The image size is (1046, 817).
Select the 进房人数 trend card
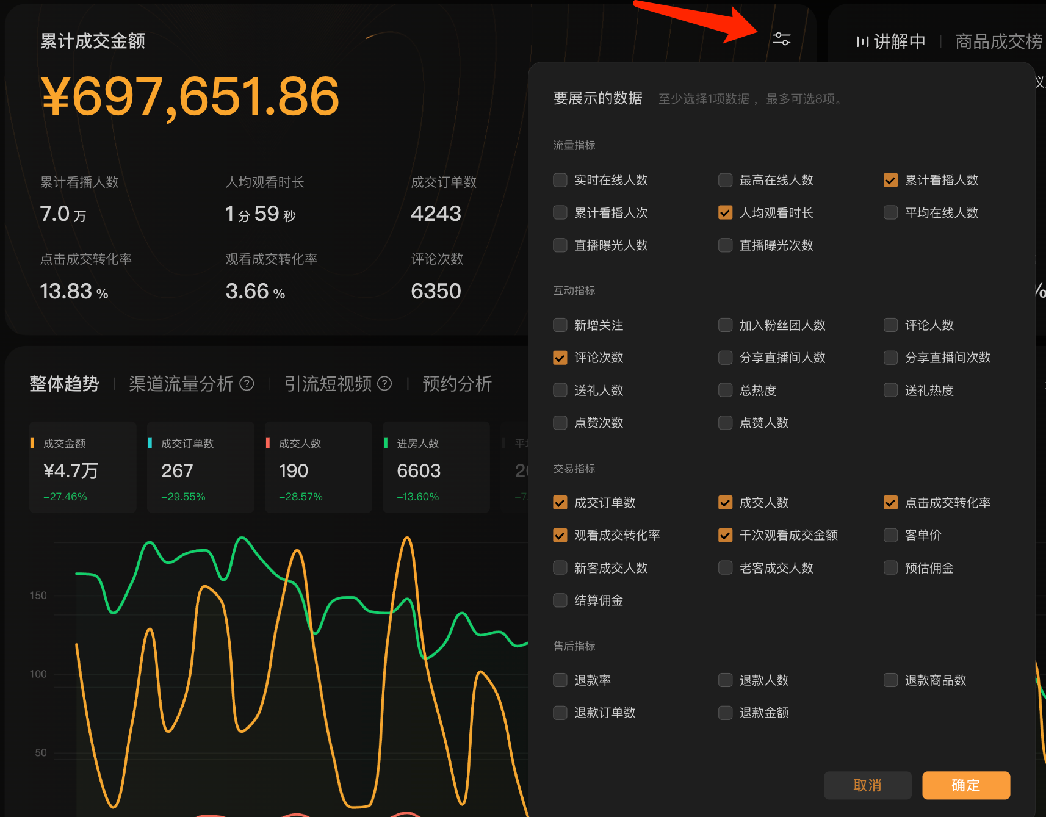[x=436, y=467]
